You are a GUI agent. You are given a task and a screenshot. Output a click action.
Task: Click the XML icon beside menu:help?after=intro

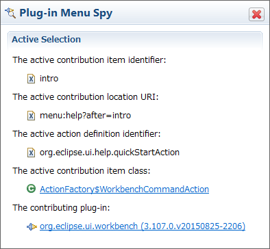31,116
